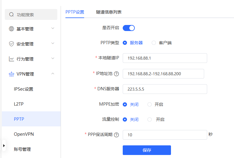234x158 pixels.
Task: Click the search magnifier icon
Action: [x=11, y=14]
